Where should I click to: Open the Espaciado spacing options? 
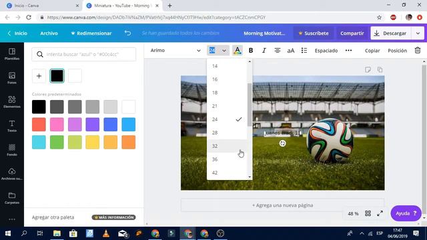pos(326,51)
